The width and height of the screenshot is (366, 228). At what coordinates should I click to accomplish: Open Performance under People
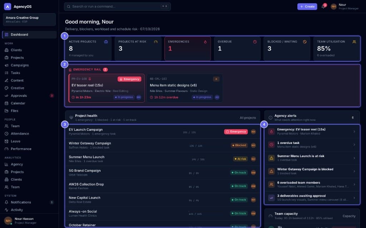[x=29, y=149]
